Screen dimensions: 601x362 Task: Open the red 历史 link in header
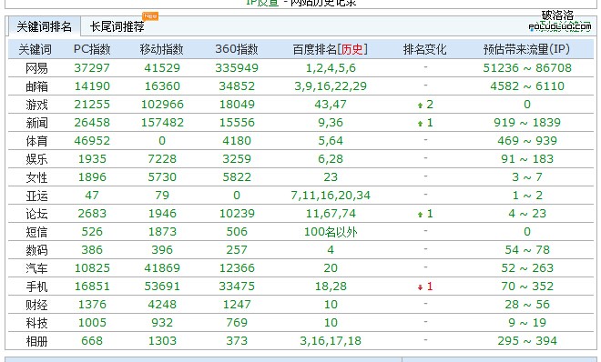coord(351,49)
